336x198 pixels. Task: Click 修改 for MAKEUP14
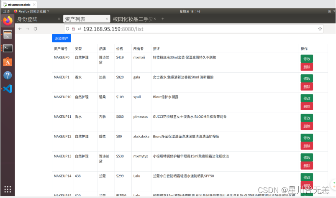pyautogui.click(x=307, y=177)
